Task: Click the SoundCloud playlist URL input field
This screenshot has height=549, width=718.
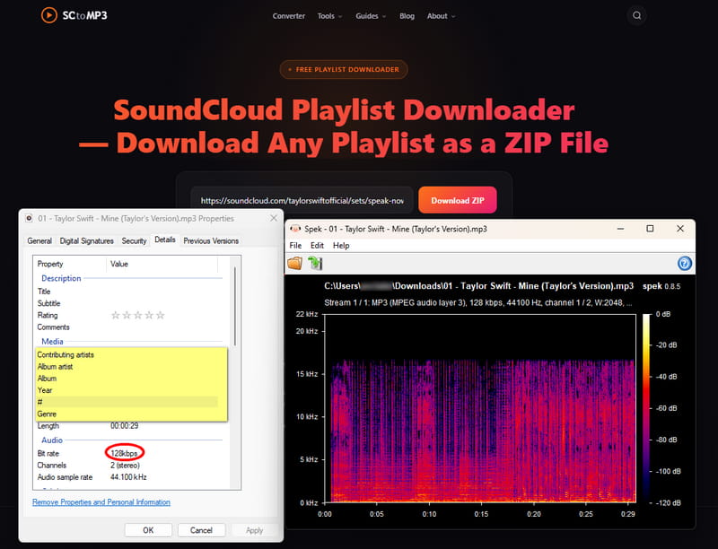Action: point(302,200)
